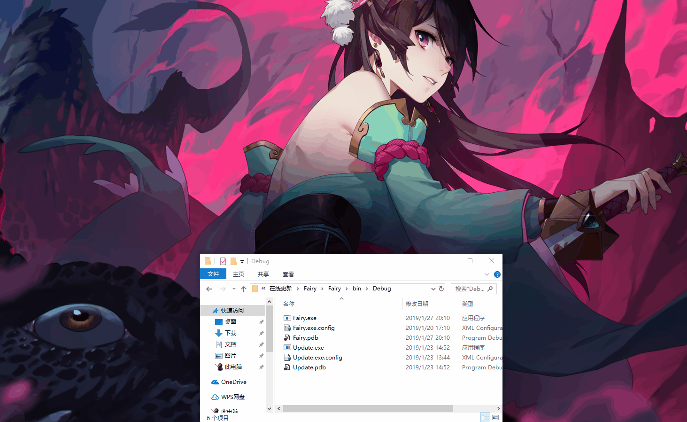Select the Update.pdb file name
Viewport: 687px width, 422px height.
309,367
